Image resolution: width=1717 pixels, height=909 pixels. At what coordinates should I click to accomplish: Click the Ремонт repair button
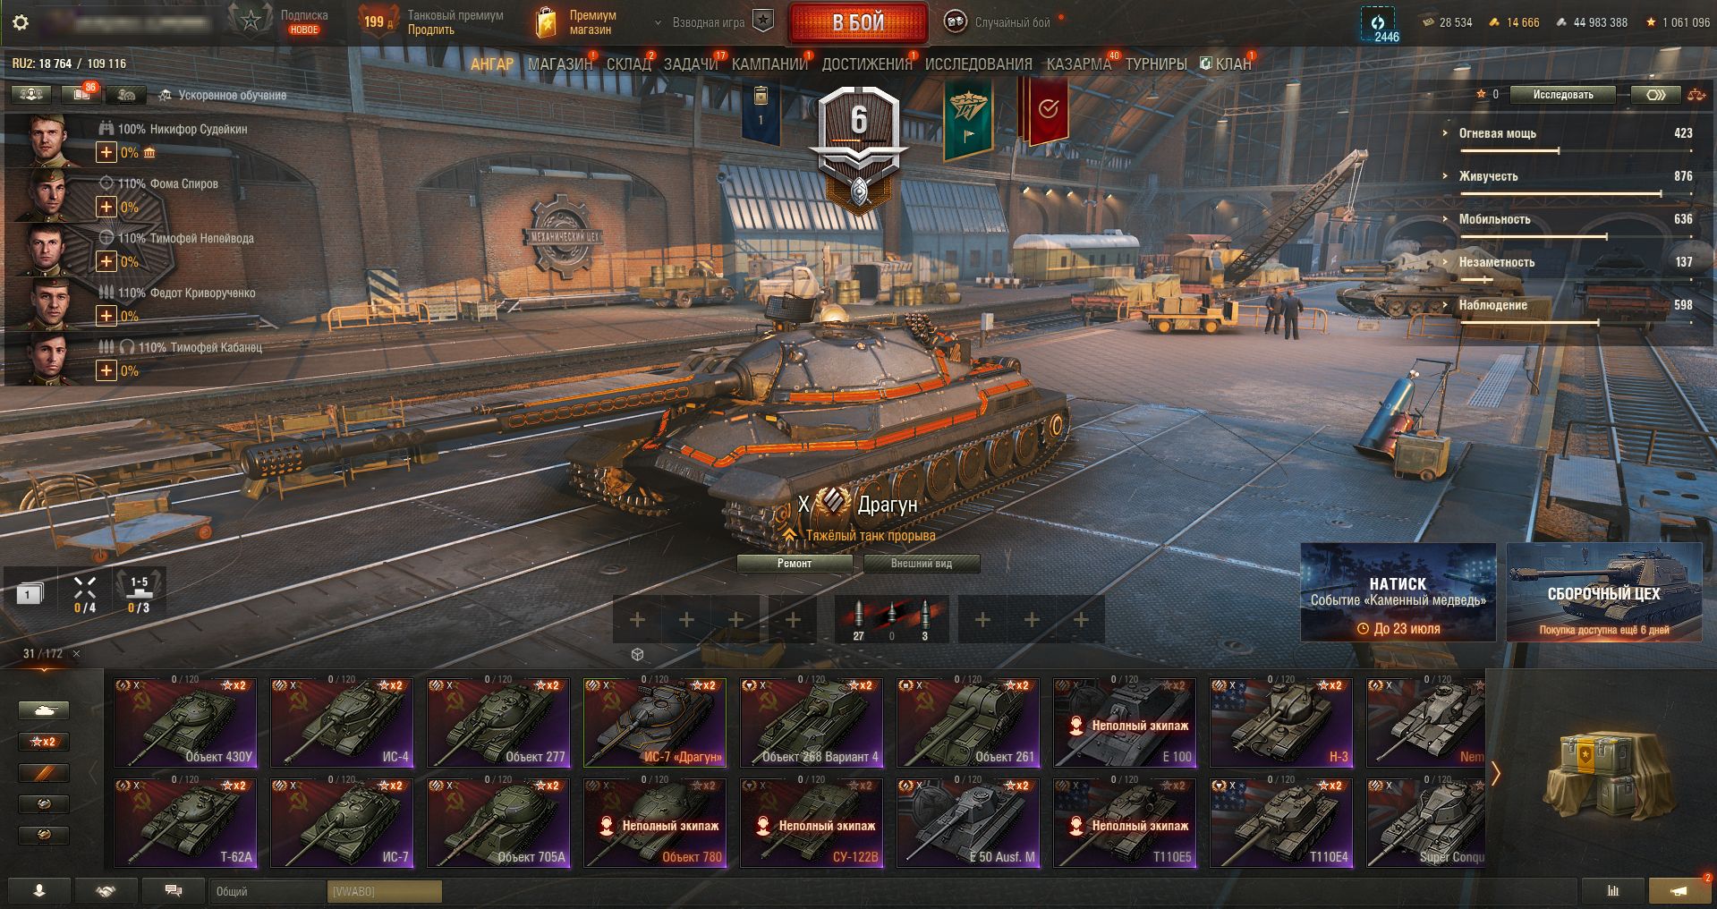(795, 564)
